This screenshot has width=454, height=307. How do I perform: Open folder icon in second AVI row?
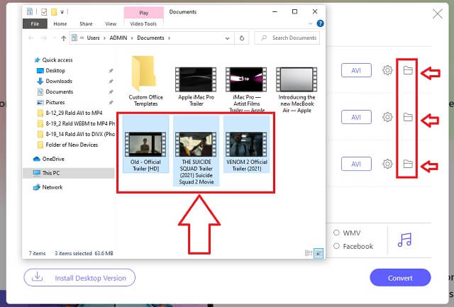[408, 117]
